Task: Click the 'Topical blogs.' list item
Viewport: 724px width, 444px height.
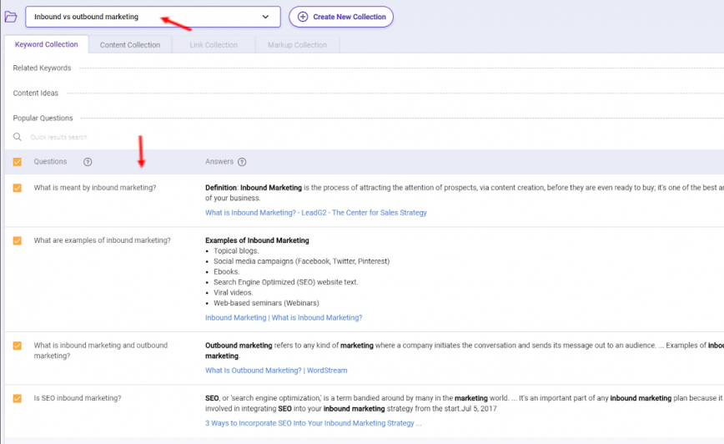Action: click(x=236, y=251)
